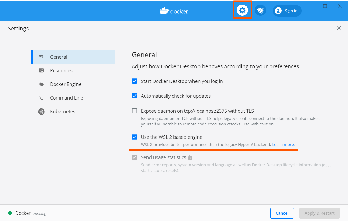Image resolution: width=348 pixels, height=221 pixels.
Task: Switch to the Docker Engine settings tab
Action: pos(66,84)
